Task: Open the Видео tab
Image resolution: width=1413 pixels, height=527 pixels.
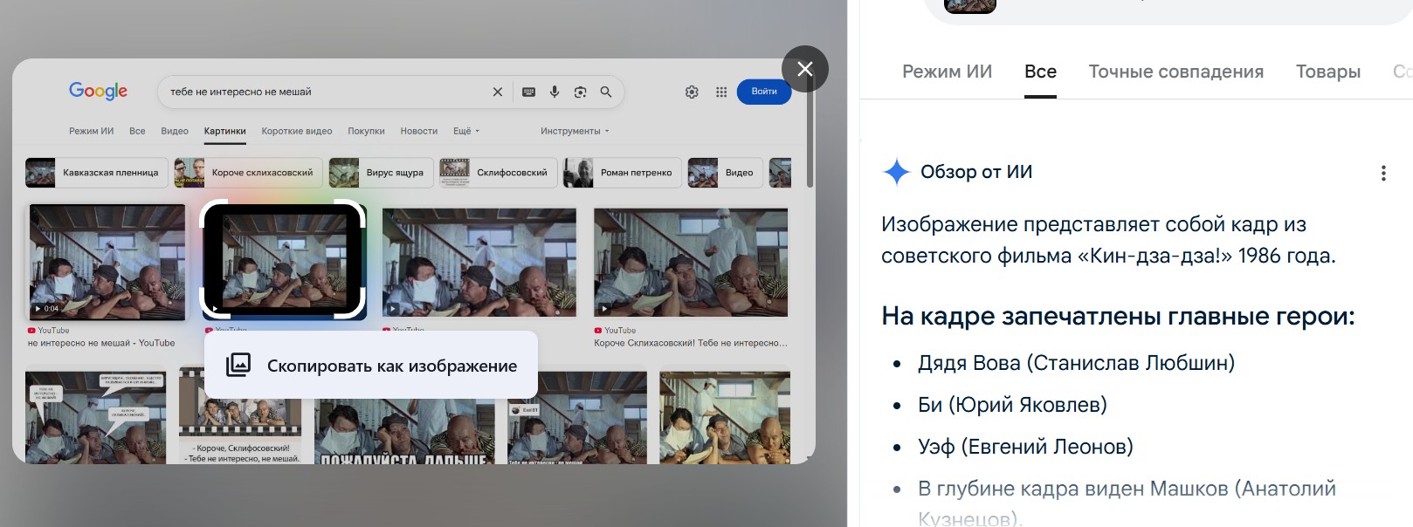Action: [x=175, y=131]
